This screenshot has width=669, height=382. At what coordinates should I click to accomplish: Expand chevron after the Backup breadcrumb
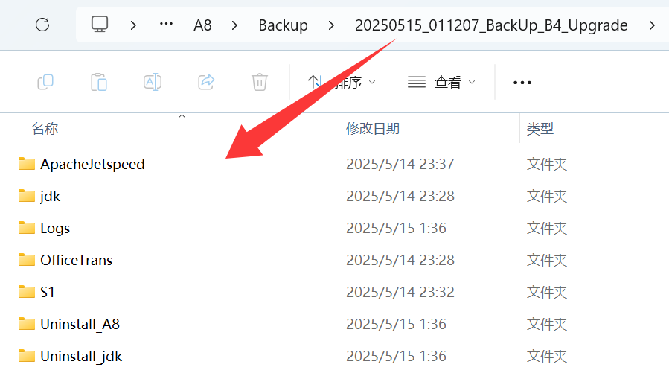click(331, 25)
